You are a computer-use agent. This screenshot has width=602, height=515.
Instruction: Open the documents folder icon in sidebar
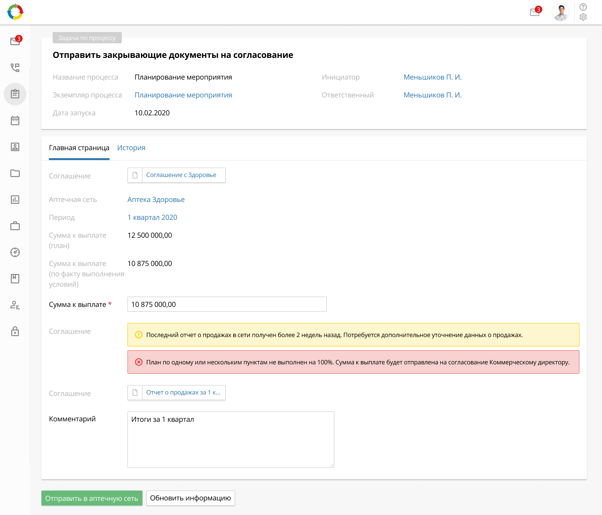[x=15, y=173]
